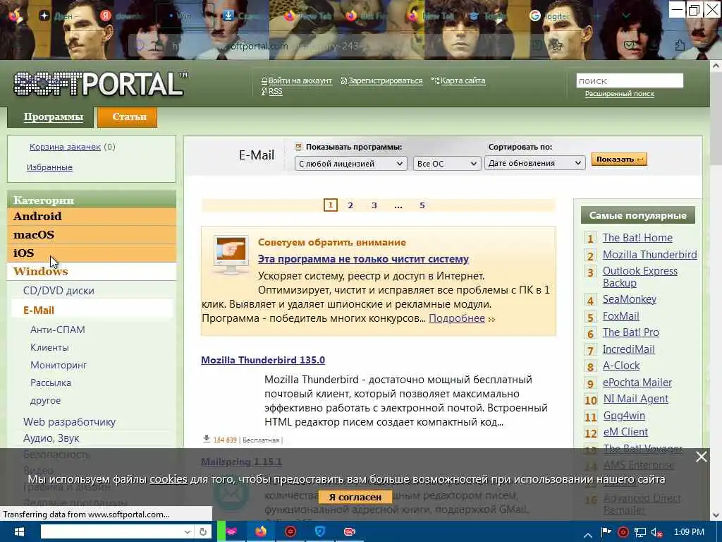Click the SoftPortal logo
This screenshot has height=542, width=722.
tap(99, 83)
